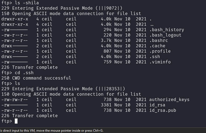Click the authorized_keys filename
The height and width of the screenshot is (133, 206).
pos(169,100)
